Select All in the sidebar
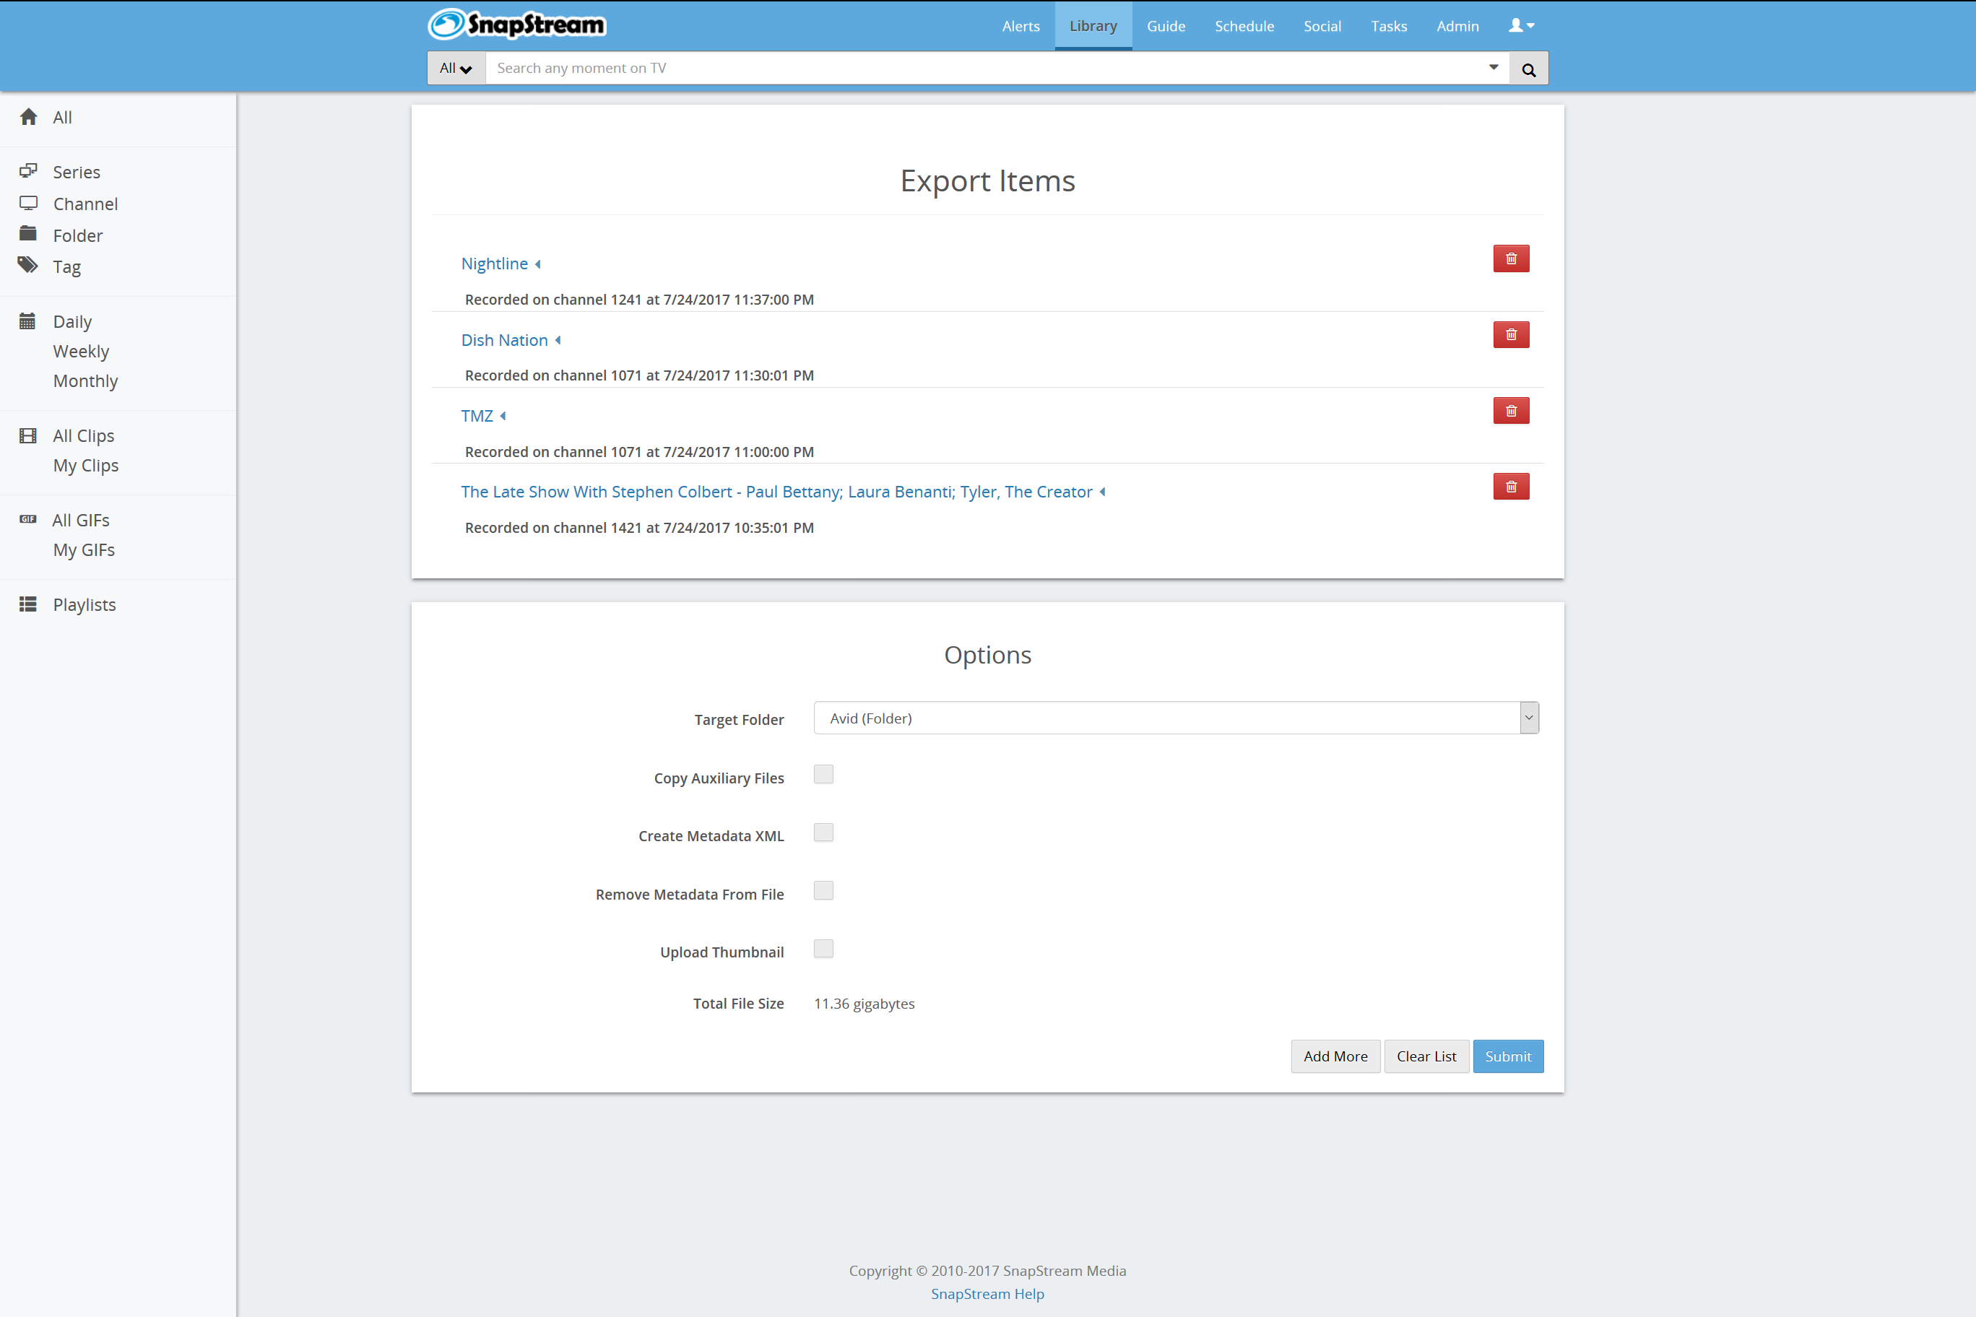Viewport: 1976px width, 1317px height. point(62,118)
